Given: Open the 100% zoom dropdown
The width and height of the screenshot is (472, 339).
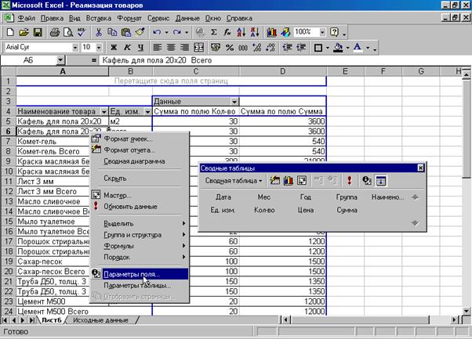Looking at the screenshot, I should [x=321, y=32].
